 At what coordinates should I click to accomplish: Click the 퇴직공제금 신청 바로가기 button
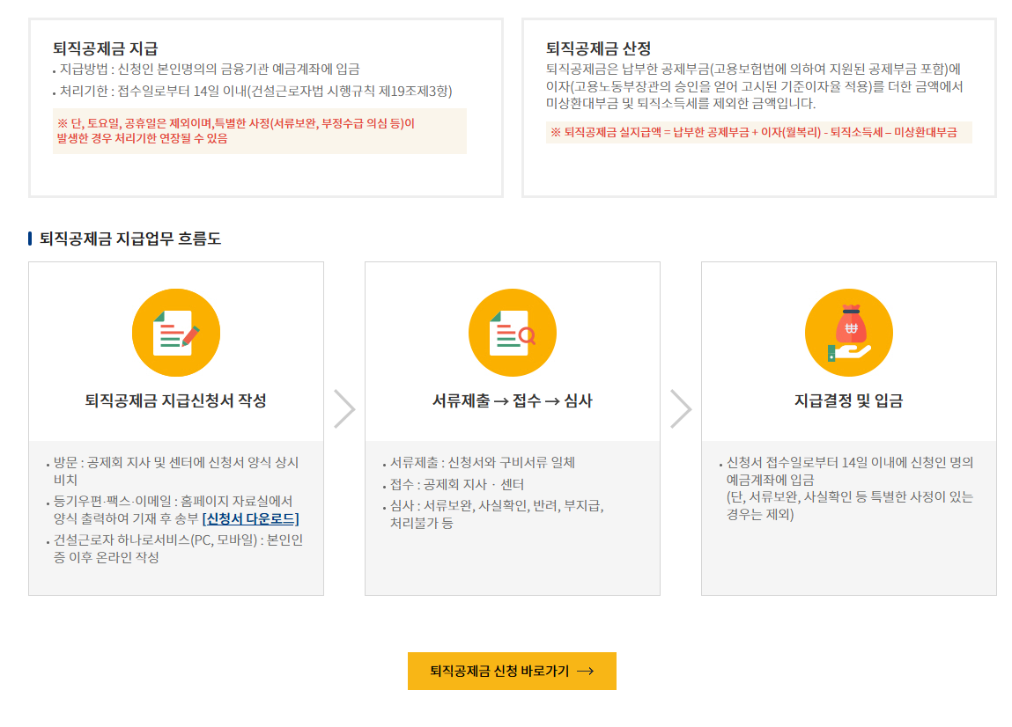[x=511, y=671]
